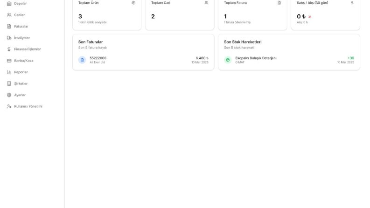Select İrsaliyeler in the sidebar
The image size is (370, 208).
(22, 38)
